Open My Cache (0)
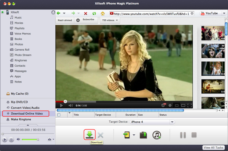228x151 pixels. pos(19,94)
